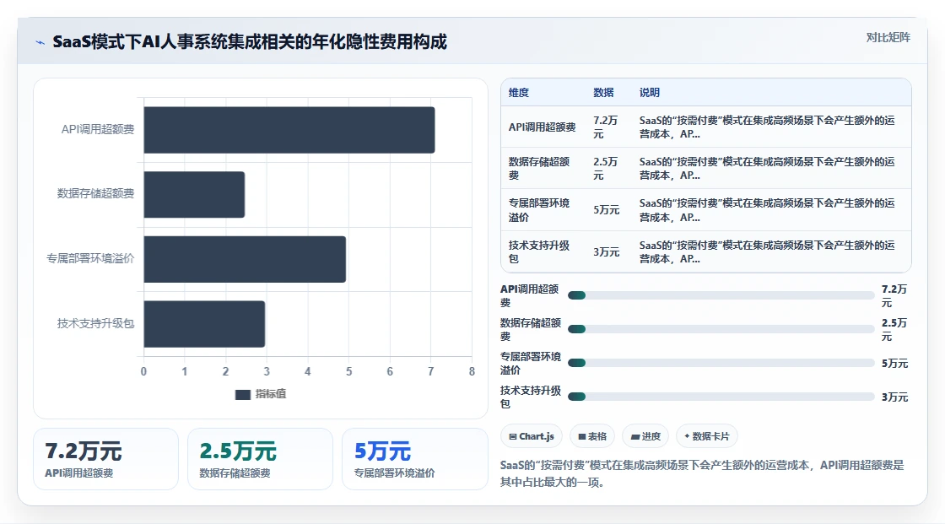Click the 3万元 value in the table

[607, 252]
